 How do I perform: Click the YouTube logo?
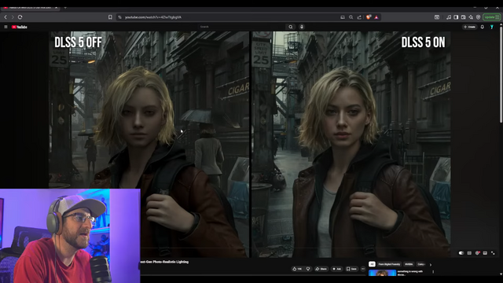coord(19,27)
